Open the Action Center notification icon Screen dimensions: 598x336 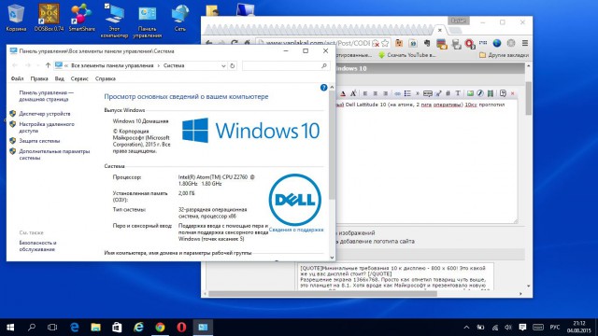point(522,328)
